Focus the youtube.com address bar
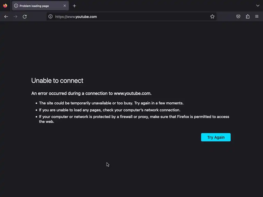 pos(131,17)
